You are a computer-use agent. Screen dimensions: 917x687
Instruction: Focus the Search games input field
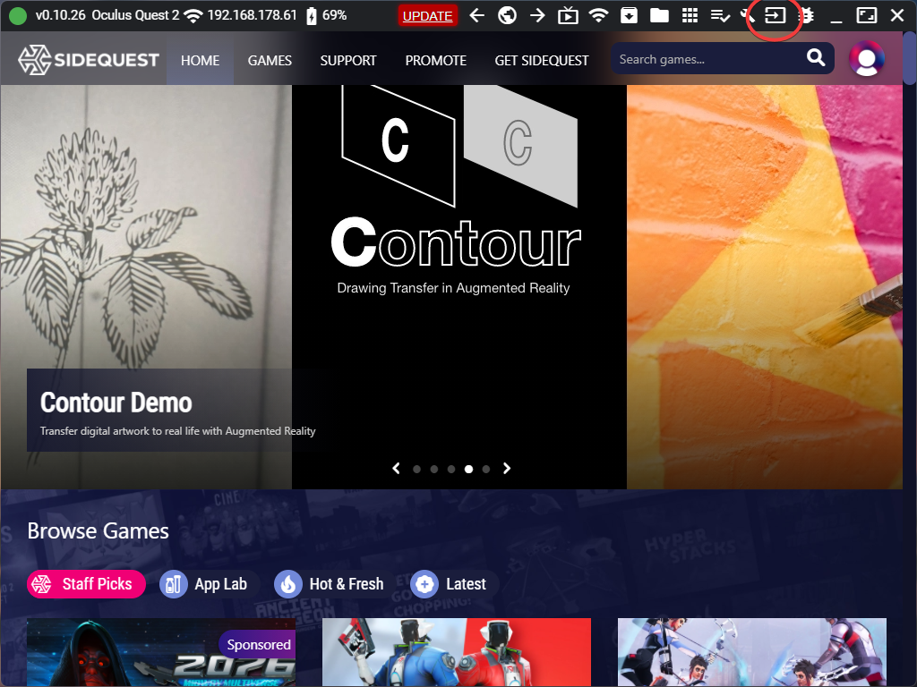[x=707, y=59]
